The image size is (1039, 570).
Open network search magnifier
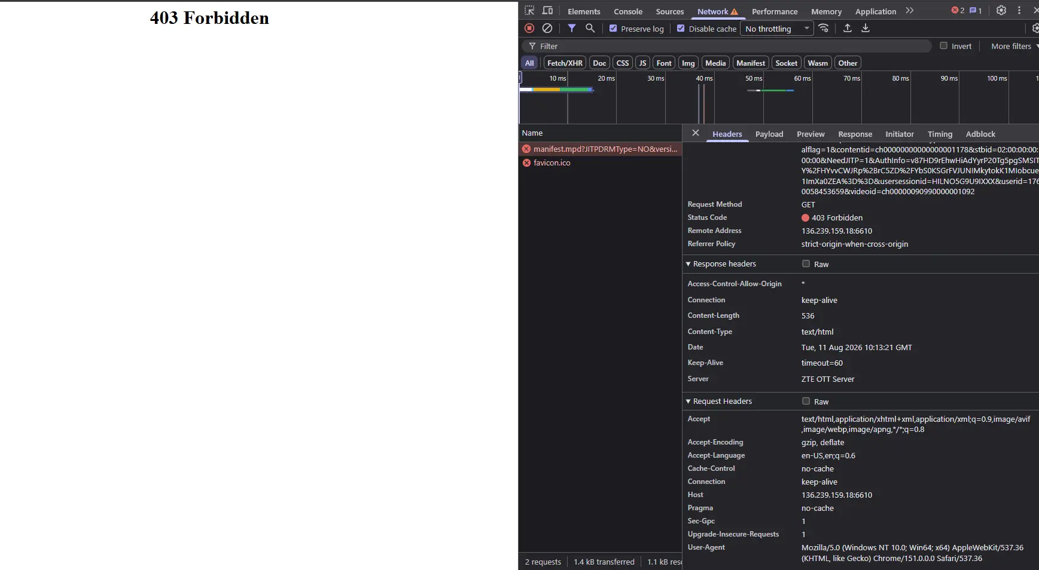[590, 28]
